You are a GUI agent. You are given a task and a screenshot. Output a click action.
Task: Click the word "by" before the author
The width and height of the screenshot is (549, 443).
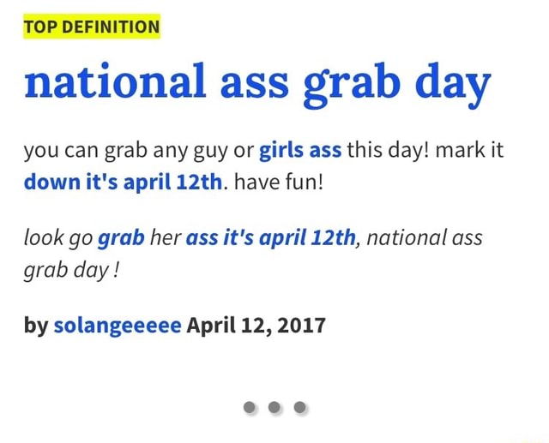(x=36, y=326)
